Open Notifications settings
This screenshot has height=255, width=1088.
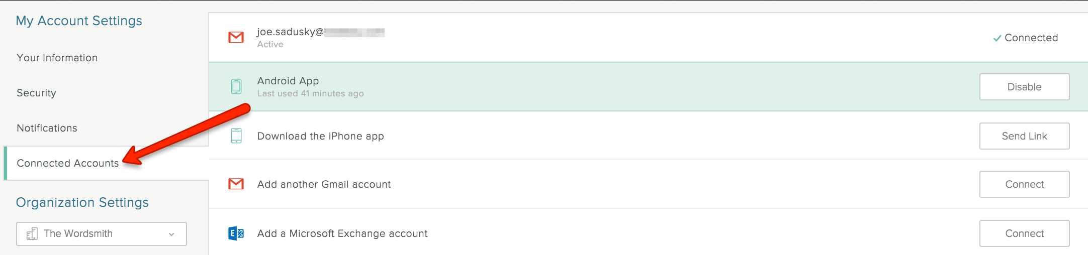47,128
